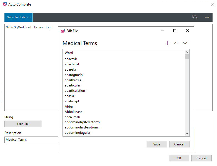Maximize the Edit File dialog
The width and height of the screenshot is (217, 166).
point(175,31)
